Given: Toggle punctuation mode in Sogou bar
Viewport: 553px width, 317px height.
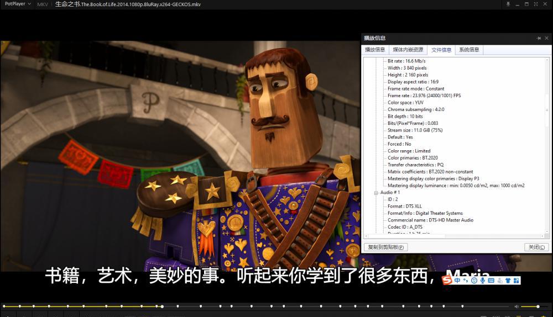Looking at the screenshot, I should pos(466,281).
